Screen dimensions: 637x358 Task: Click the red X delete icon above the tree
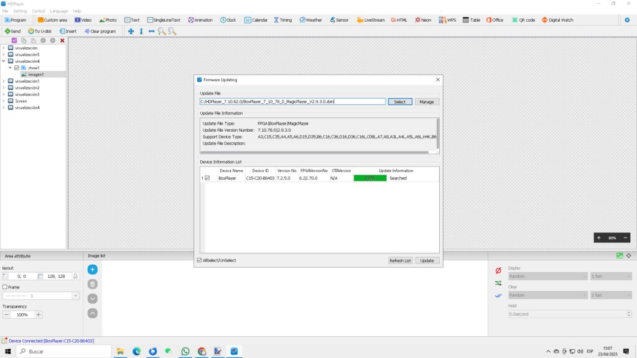click(62, 40)
